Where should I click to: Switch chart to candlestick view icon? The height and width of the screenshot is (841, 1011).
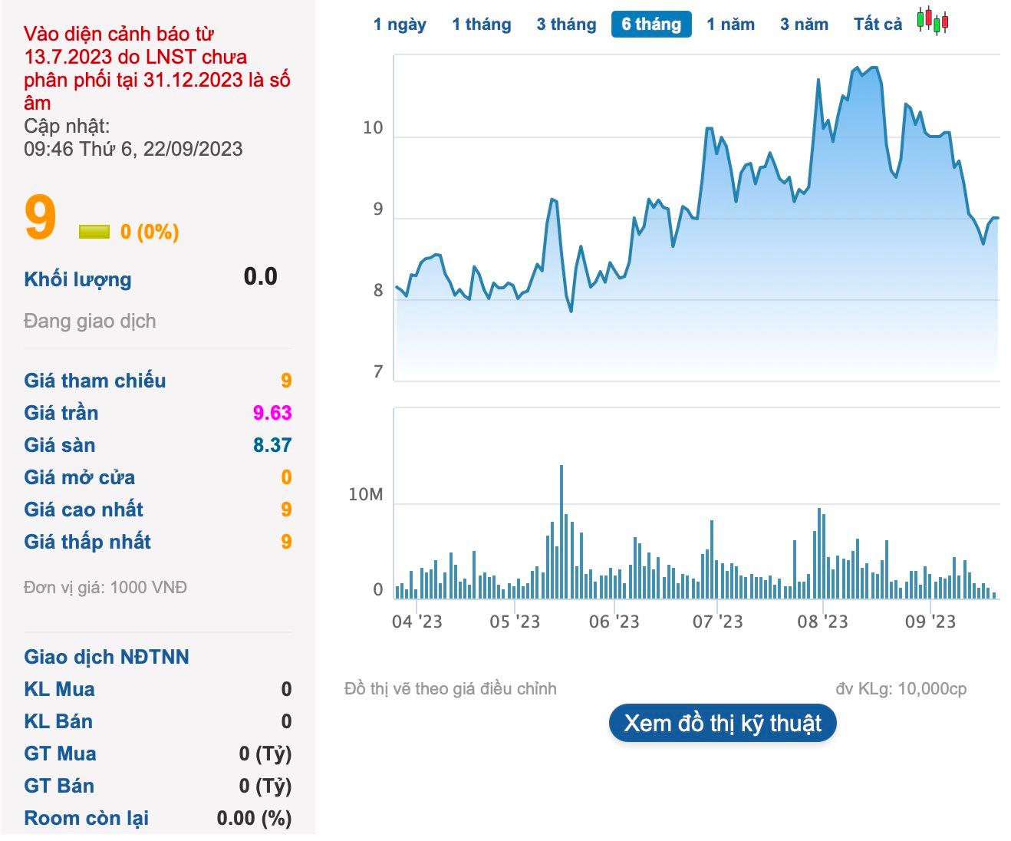tap(933, 21)
